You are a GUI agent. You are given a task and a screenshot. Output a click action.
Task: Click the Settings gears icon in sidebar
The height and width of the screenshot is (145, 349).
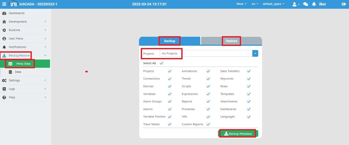tap(4, 80)
